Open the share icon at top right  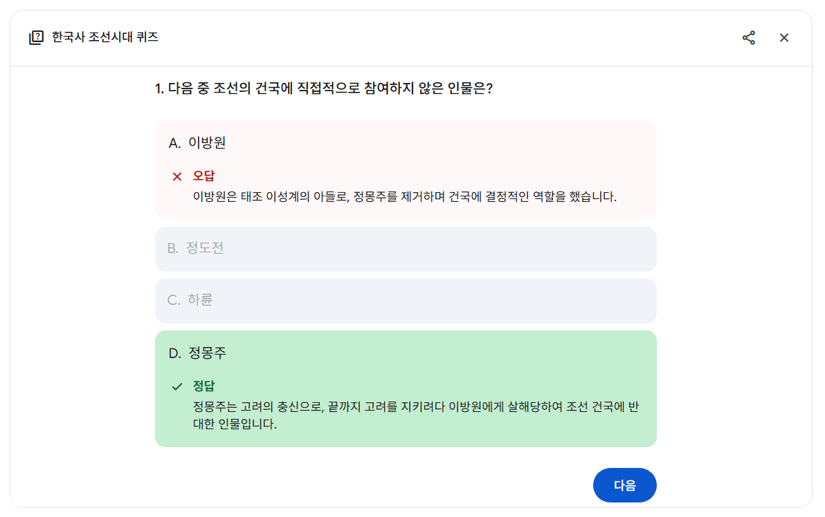749,38
